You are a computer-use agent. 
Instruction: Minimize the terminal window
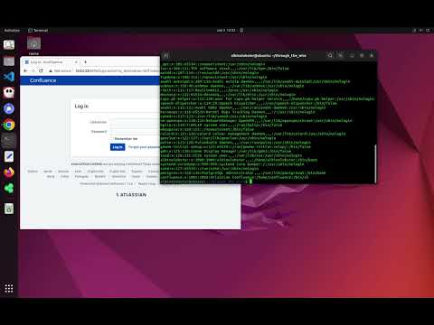(x=352, y=55)
